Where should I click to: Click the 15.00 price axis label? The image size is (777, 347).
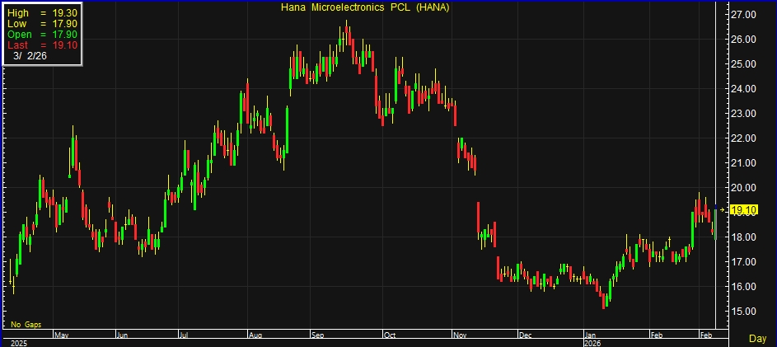(744, 312)
